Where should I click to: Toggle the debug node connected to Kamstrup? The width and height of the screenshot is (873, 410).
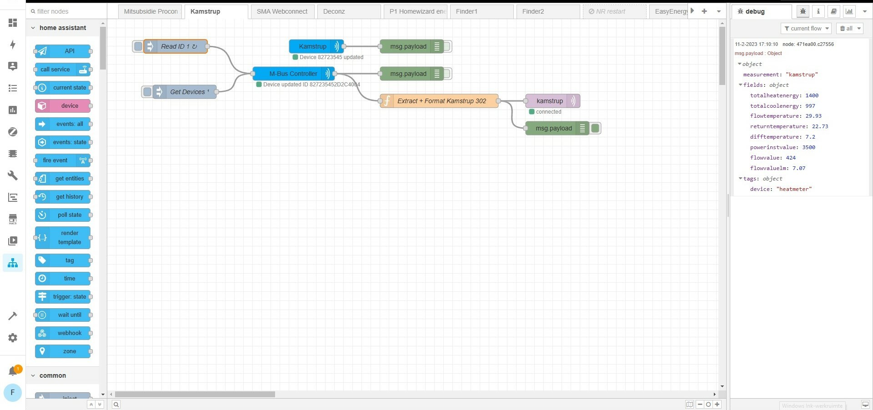coord(447,46)
